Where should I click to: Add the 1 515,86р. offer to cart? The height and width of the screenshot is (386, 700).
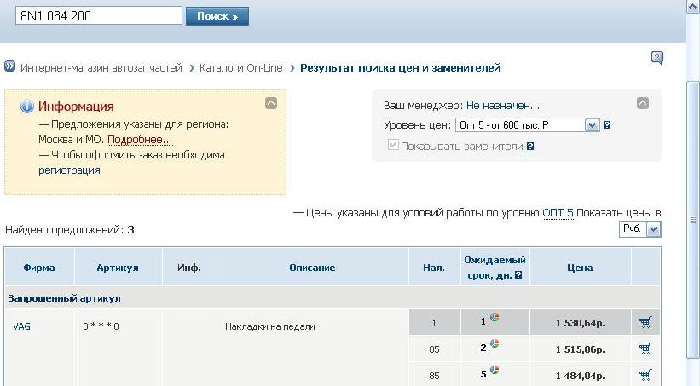(645, 348)
